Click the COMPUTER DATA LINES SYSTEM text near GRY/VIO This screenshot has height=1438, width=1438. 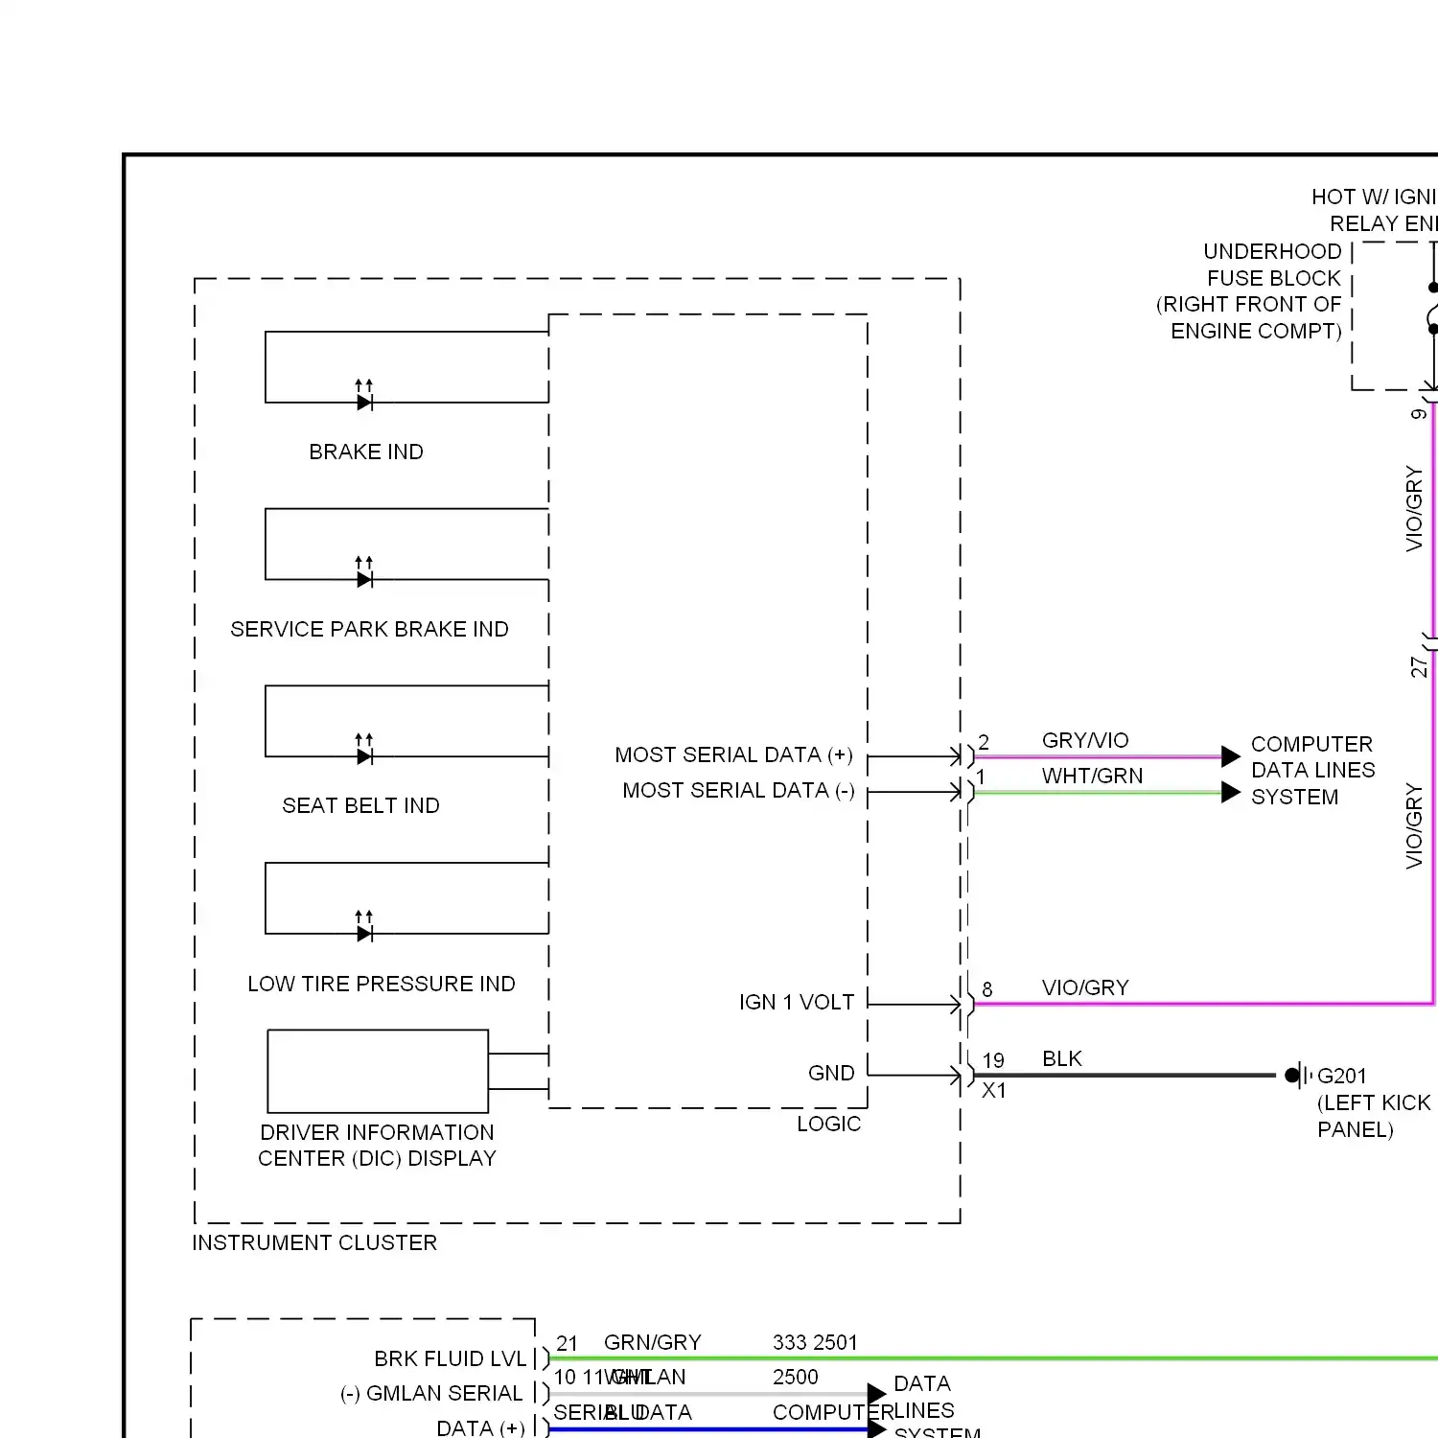pyautogui.click(x=1312, y=771)
